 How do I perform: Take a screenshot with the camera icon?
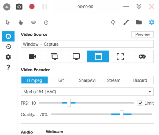(19, 7)
